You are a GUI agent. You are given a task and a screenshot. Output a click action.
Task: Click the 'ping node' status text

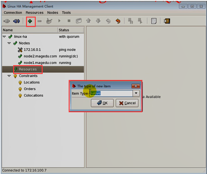[67, 50]
